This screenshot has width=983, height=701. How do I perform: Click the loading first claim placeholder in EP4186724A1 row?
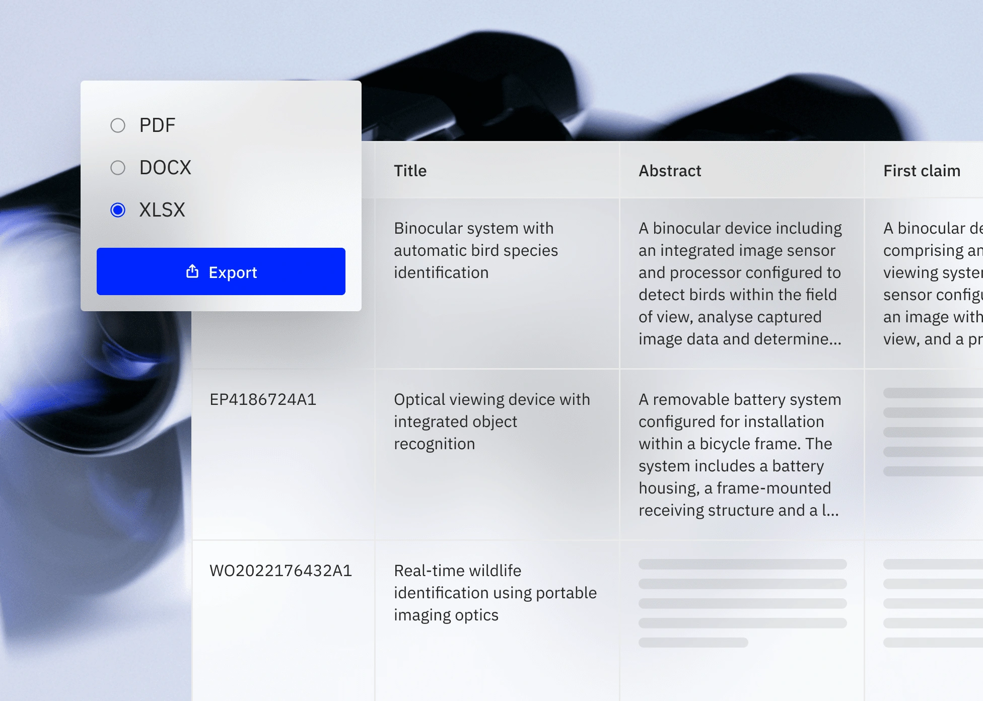tap(933, 432)
